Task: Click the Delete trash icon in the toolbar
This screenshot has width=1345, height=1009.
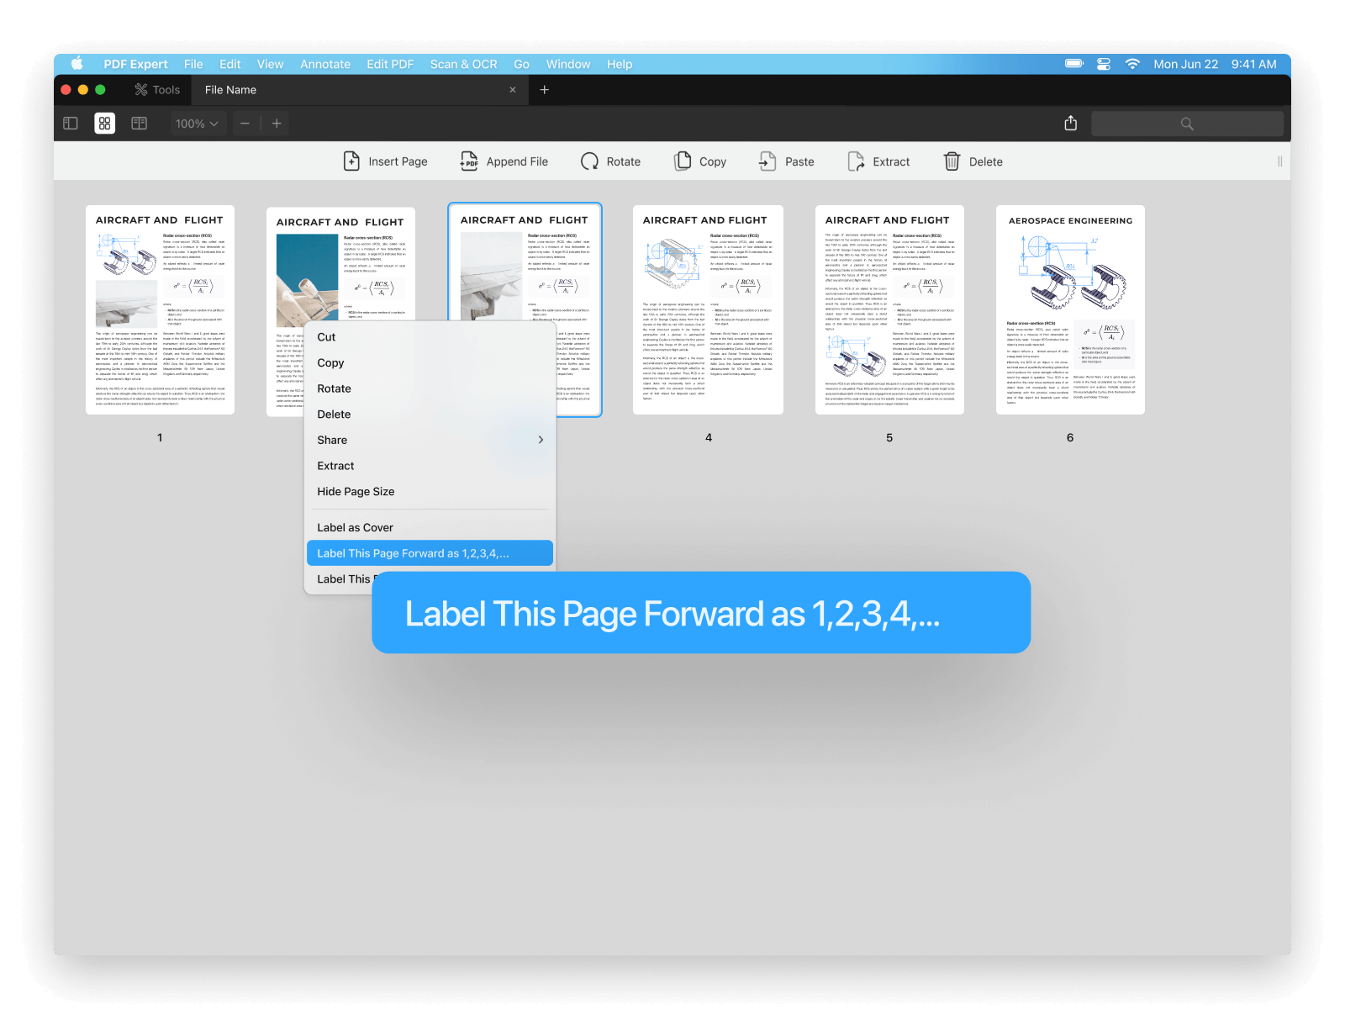Action: pyautogui.click(x=952, y=161)
